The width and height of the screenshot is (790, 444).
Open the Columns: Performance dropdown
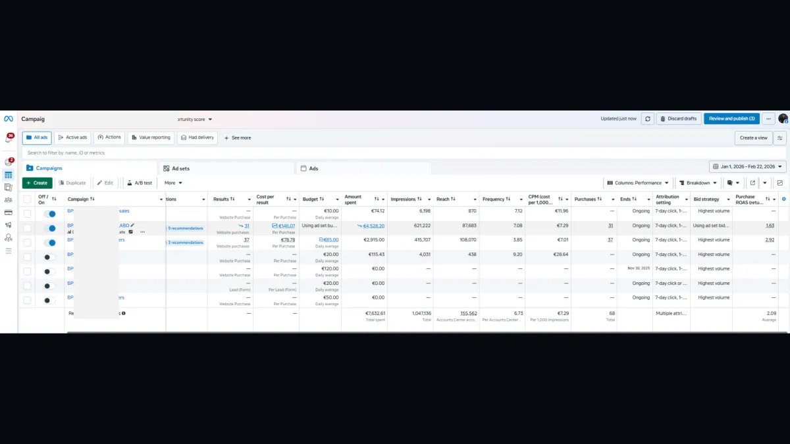(x=638, y=183)
